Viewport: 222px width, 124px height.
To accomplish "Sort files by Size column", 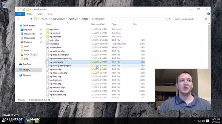I will pyautogui.click(x=135, y=24).
